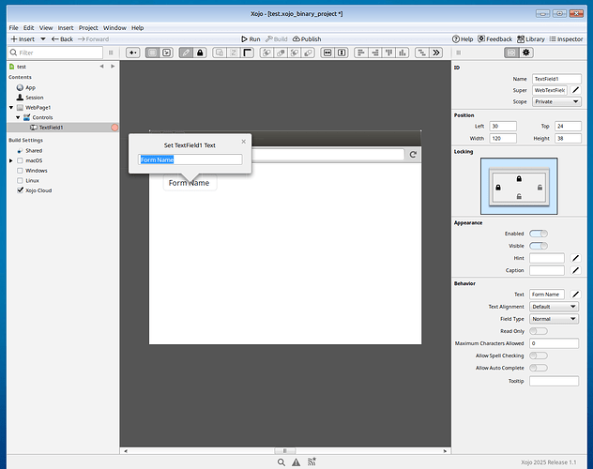This screenshot has width=593, height=469.
Task: Click the Filter search field
Action: [55, 53]
